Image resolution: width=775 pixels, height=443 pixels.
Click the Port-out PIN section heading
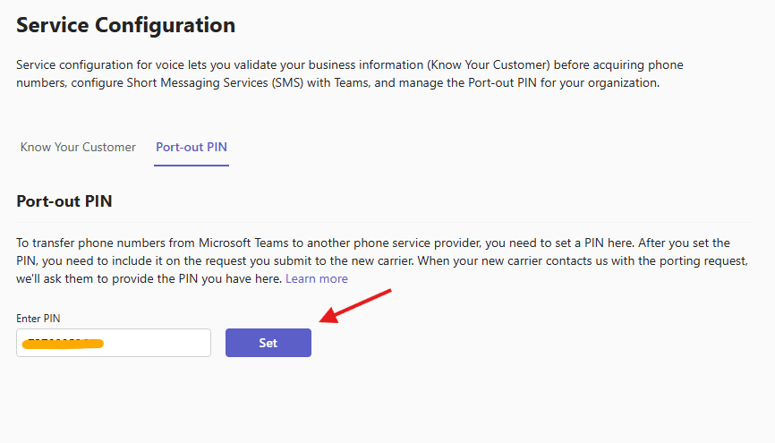(64, 201)
